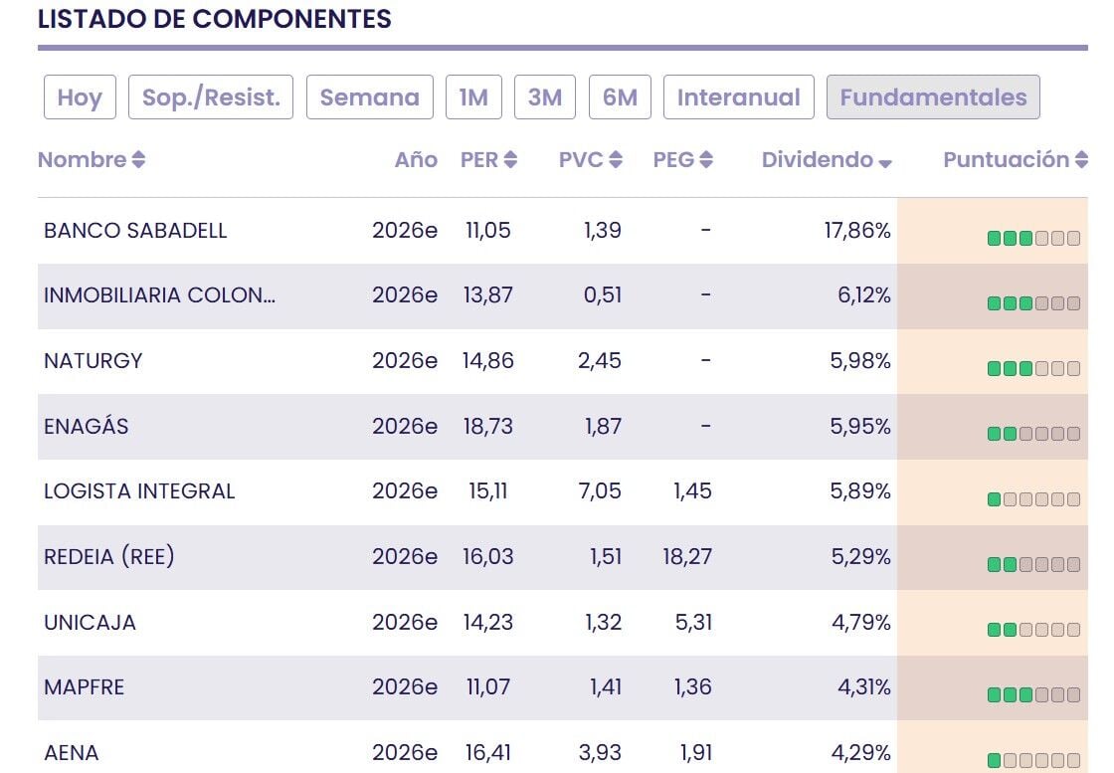Open the Sop./Resist. tab
The width and height of the screenshot is (1114, 773).
point(211,97)
